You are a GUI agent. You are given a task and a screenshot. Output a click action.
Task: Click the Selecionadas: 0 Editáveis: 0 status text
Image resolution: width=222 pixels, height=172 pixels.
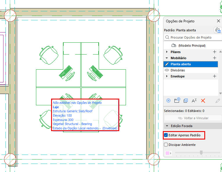tap(184, 111)
